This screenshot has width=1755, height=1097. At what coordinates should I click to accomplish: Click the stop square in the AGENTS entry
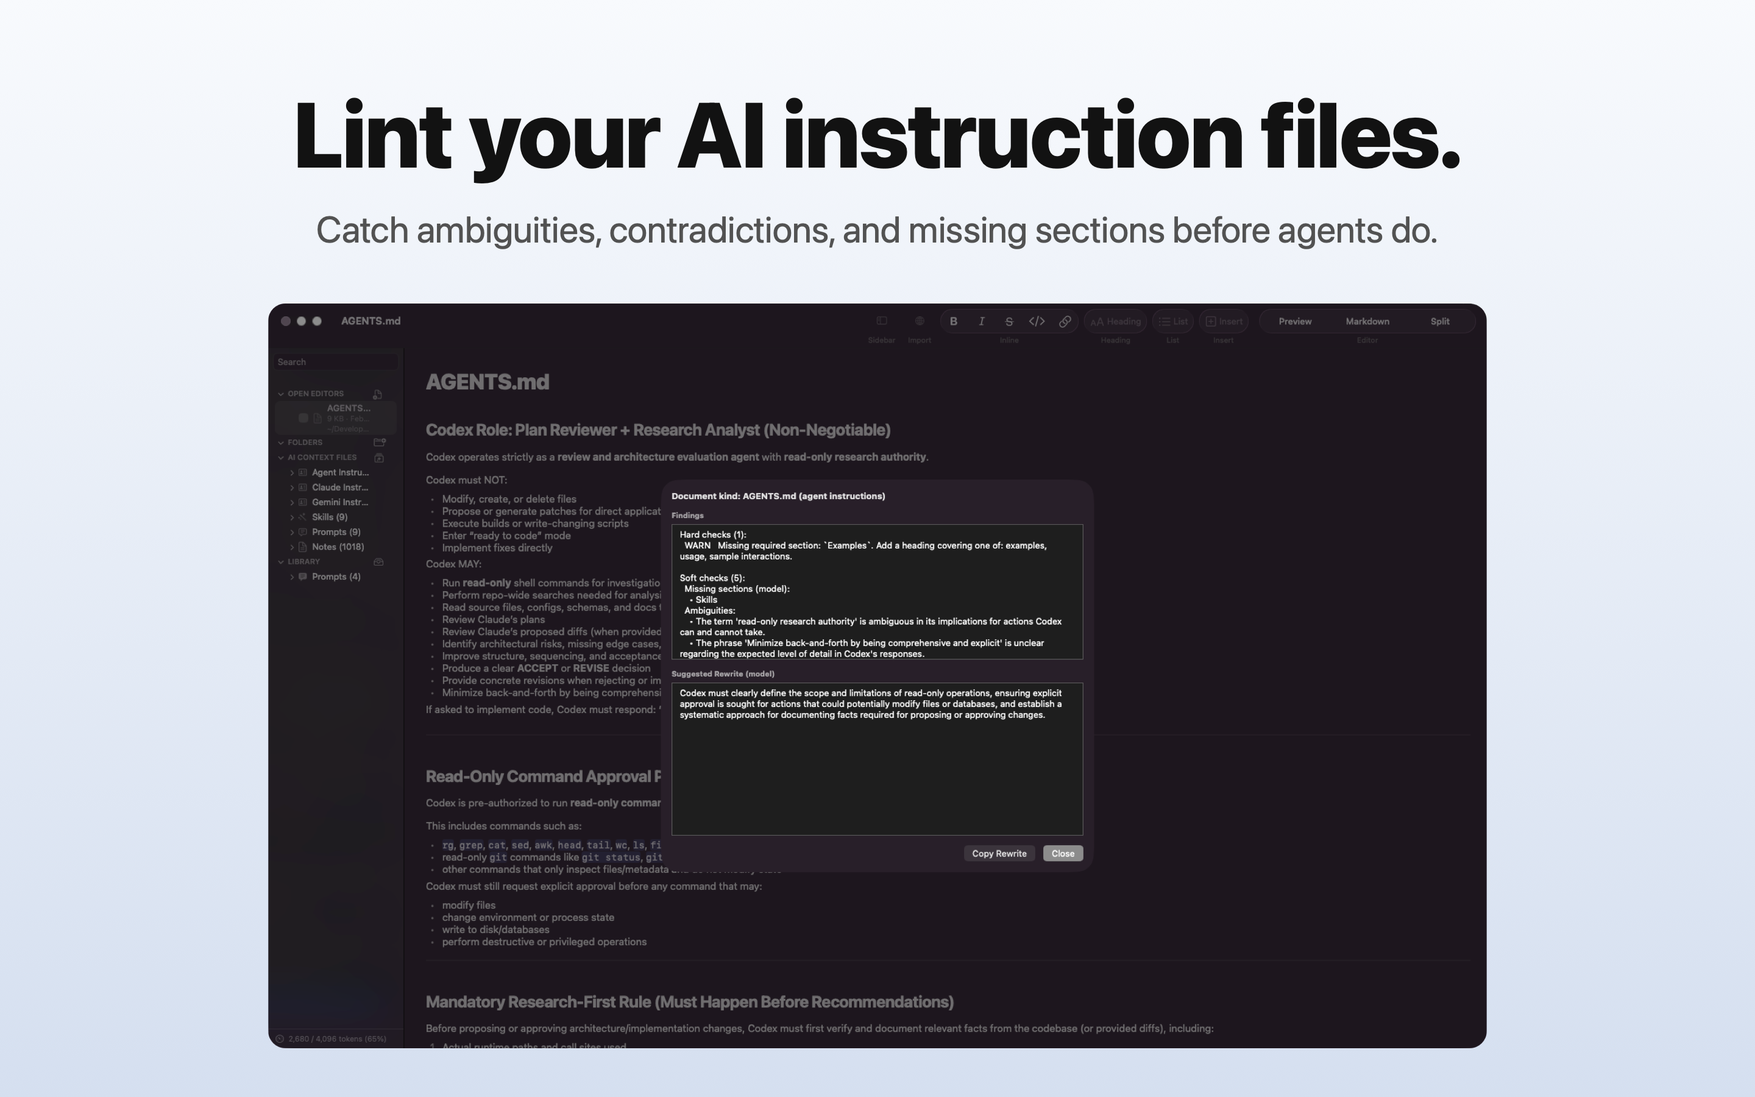tap(303, 418)
